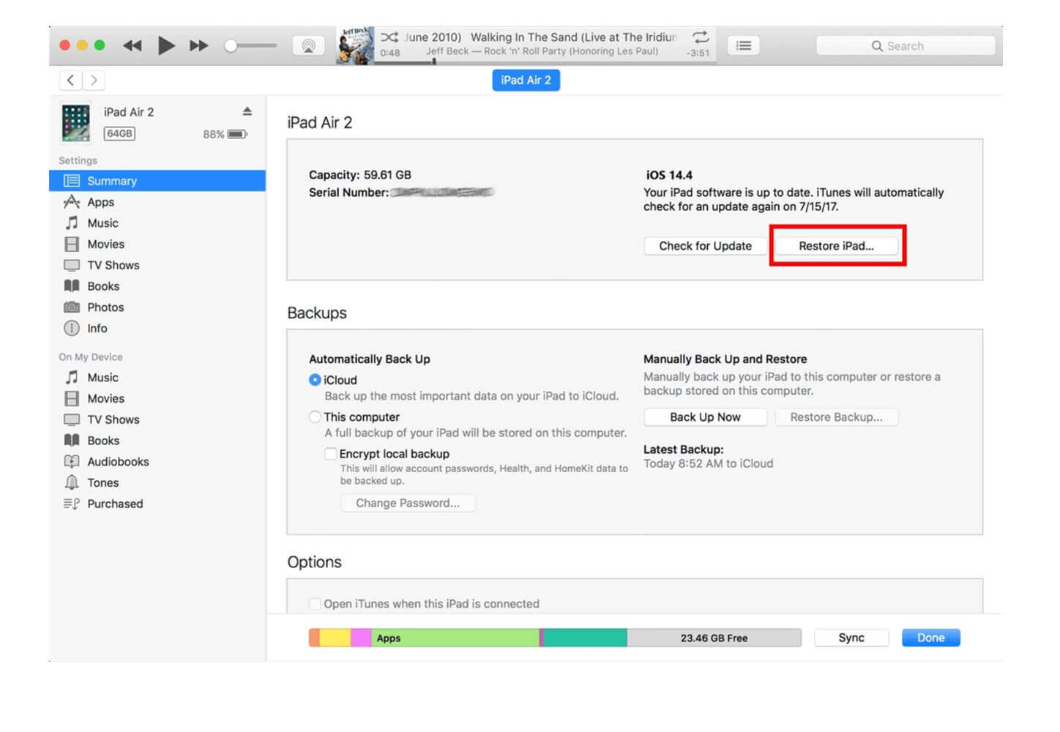Toggle Open iTunes when iPad connected checkbox
This screenshot has width=1060, height=732.
coord(315,604)
